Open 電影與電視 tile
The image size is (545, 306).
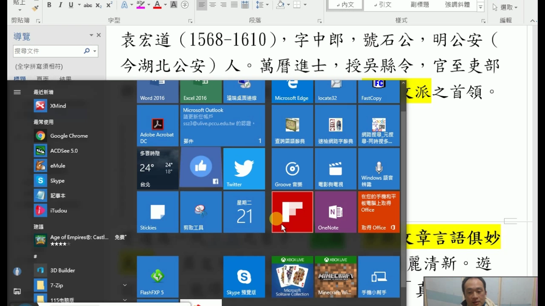[336, 169]
